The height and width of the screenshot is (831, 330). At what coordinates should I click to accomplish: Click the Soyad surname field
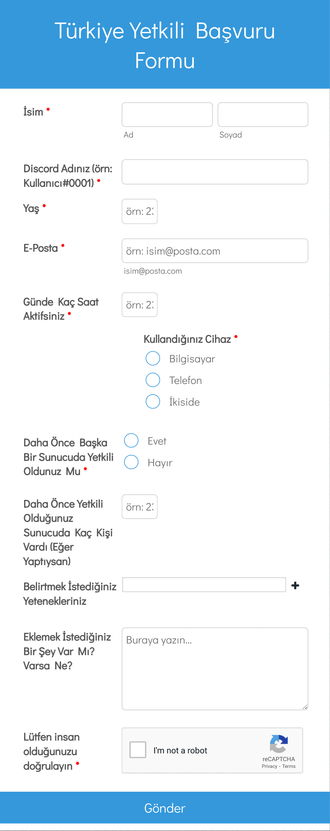tap(263, 114)
